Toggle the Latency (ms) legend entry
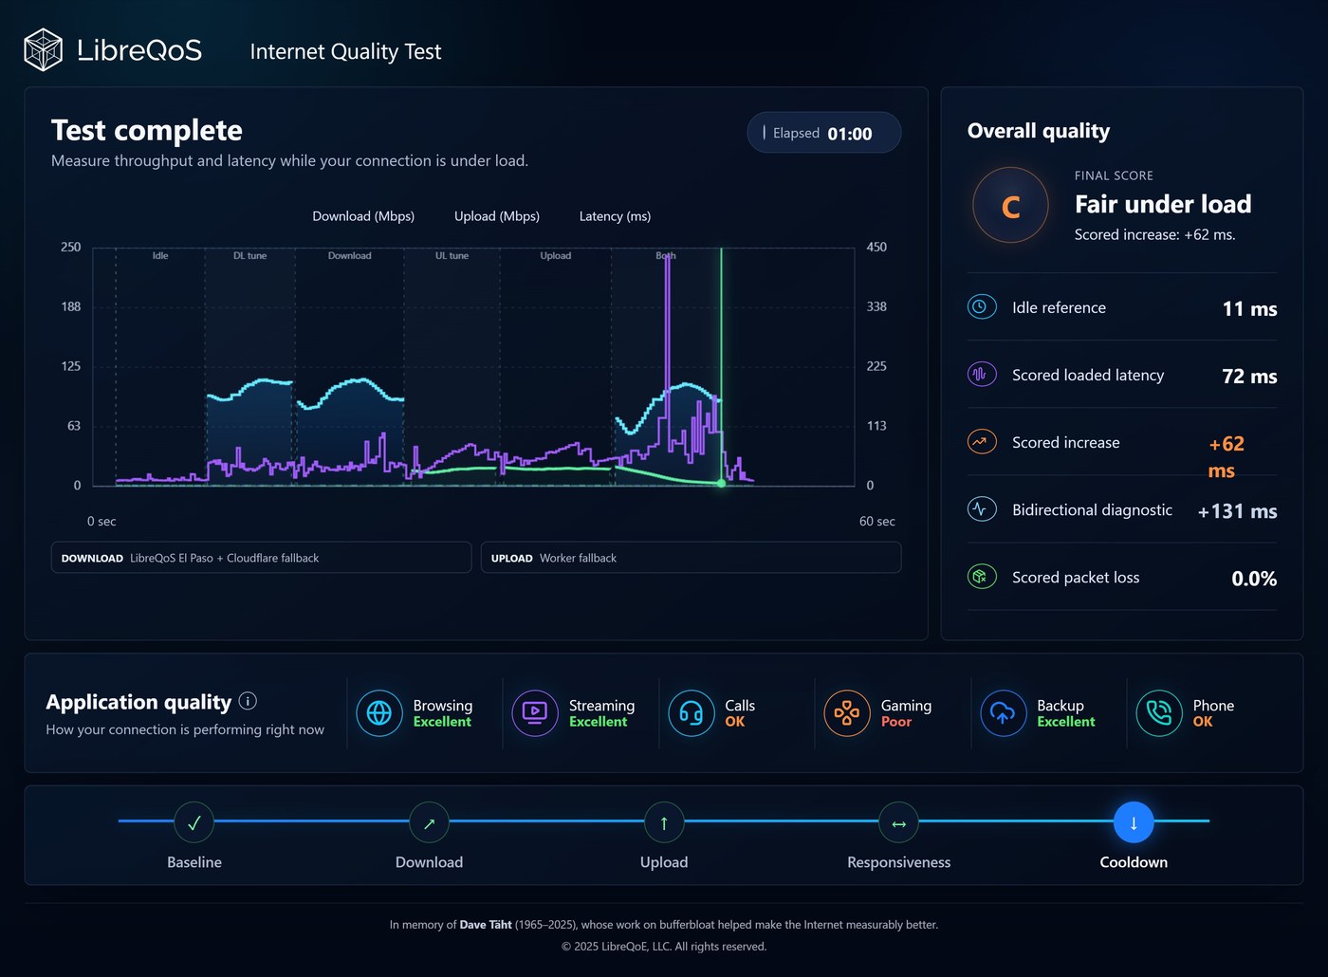1328x977 pixels. [x=615, y=216]
